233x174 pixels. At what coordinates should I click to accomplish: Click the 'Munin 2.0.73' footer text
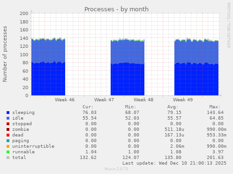[x=116, y=169]
